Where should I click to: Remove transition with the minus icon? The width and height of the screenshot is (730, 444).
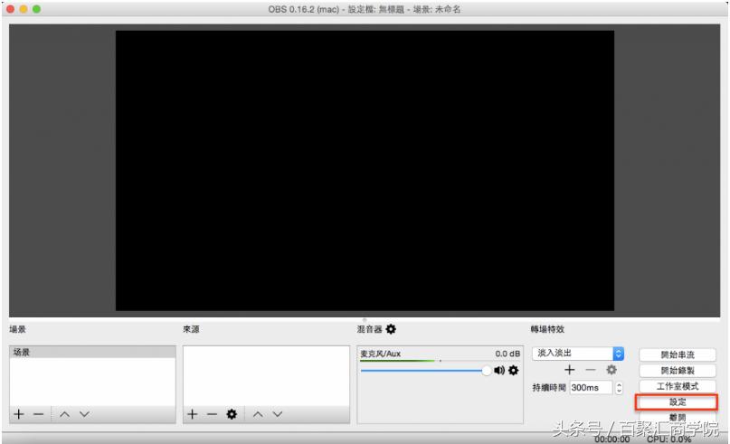[591, 370]
